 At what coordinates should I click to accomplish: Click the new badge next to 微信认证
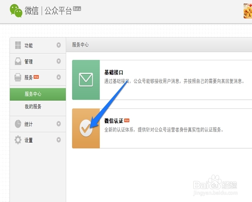pyautogui.click(x=127, y=120)
